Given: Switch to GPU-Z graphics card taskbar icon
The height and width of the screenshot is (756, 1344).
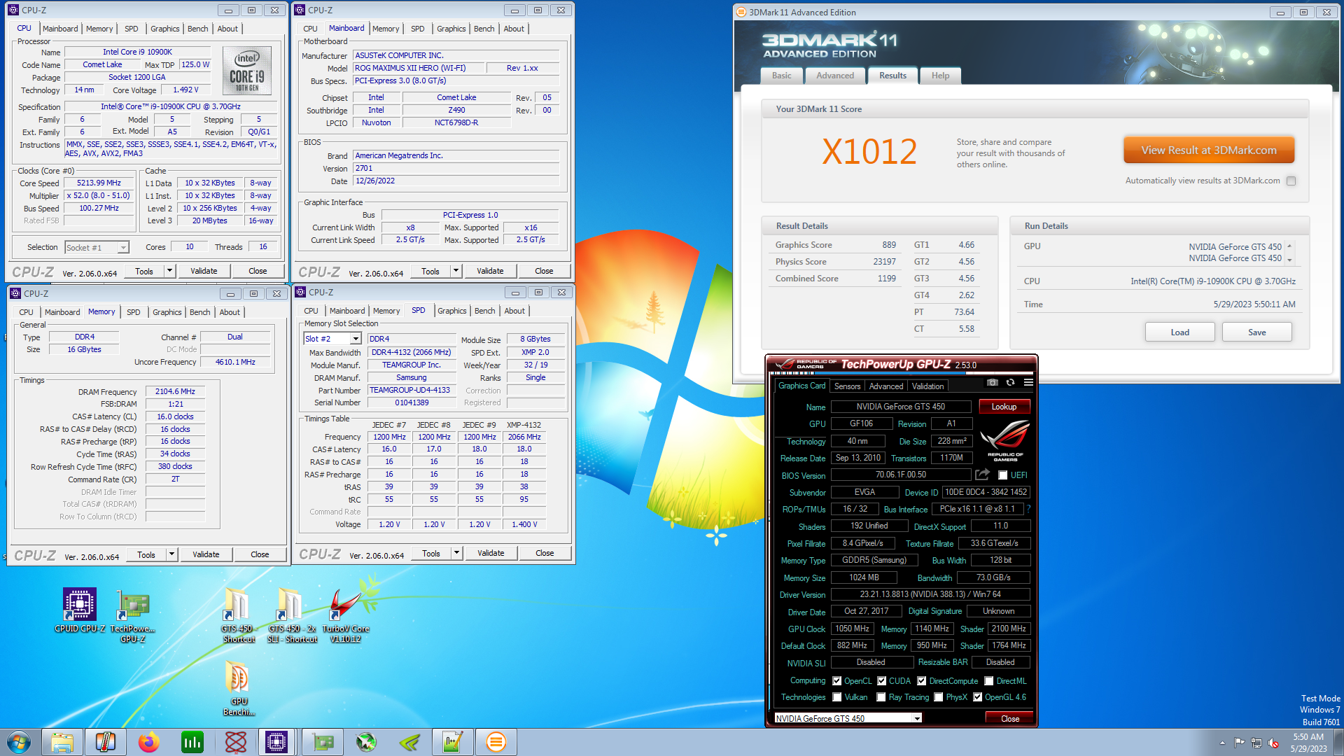Looking at the screenshot, I should click(x=323, y=742).
